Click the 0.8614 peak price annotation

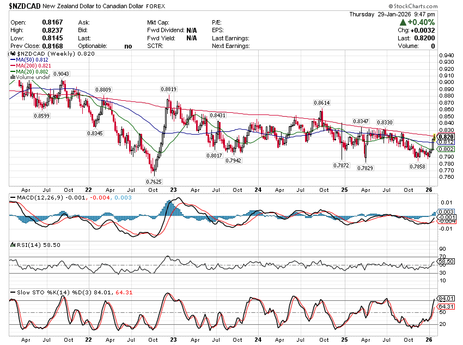(x=321, y=102)
